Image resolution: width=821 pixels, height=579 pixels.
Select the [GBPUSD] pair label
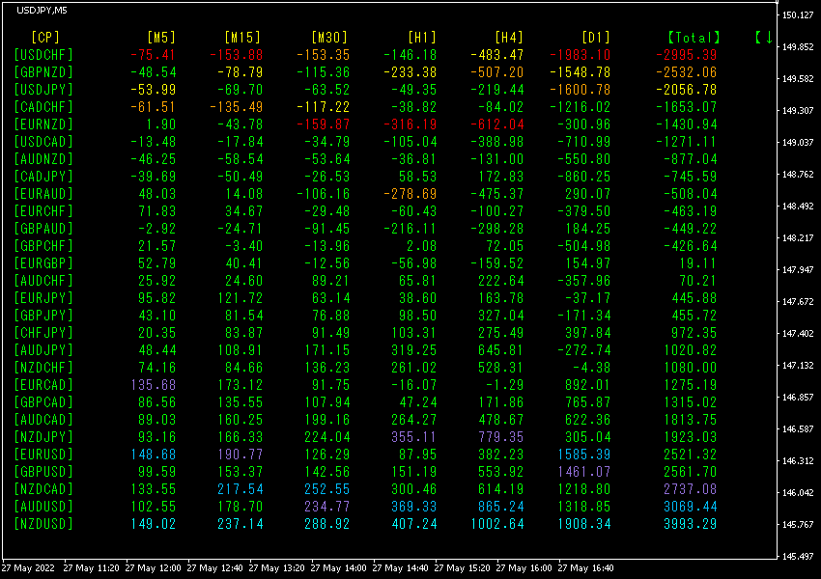point(43,472)
